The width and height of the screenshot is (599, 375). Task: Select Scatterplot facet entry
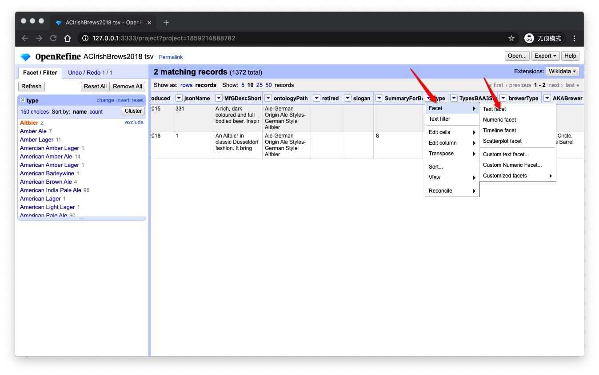[518, 141]
